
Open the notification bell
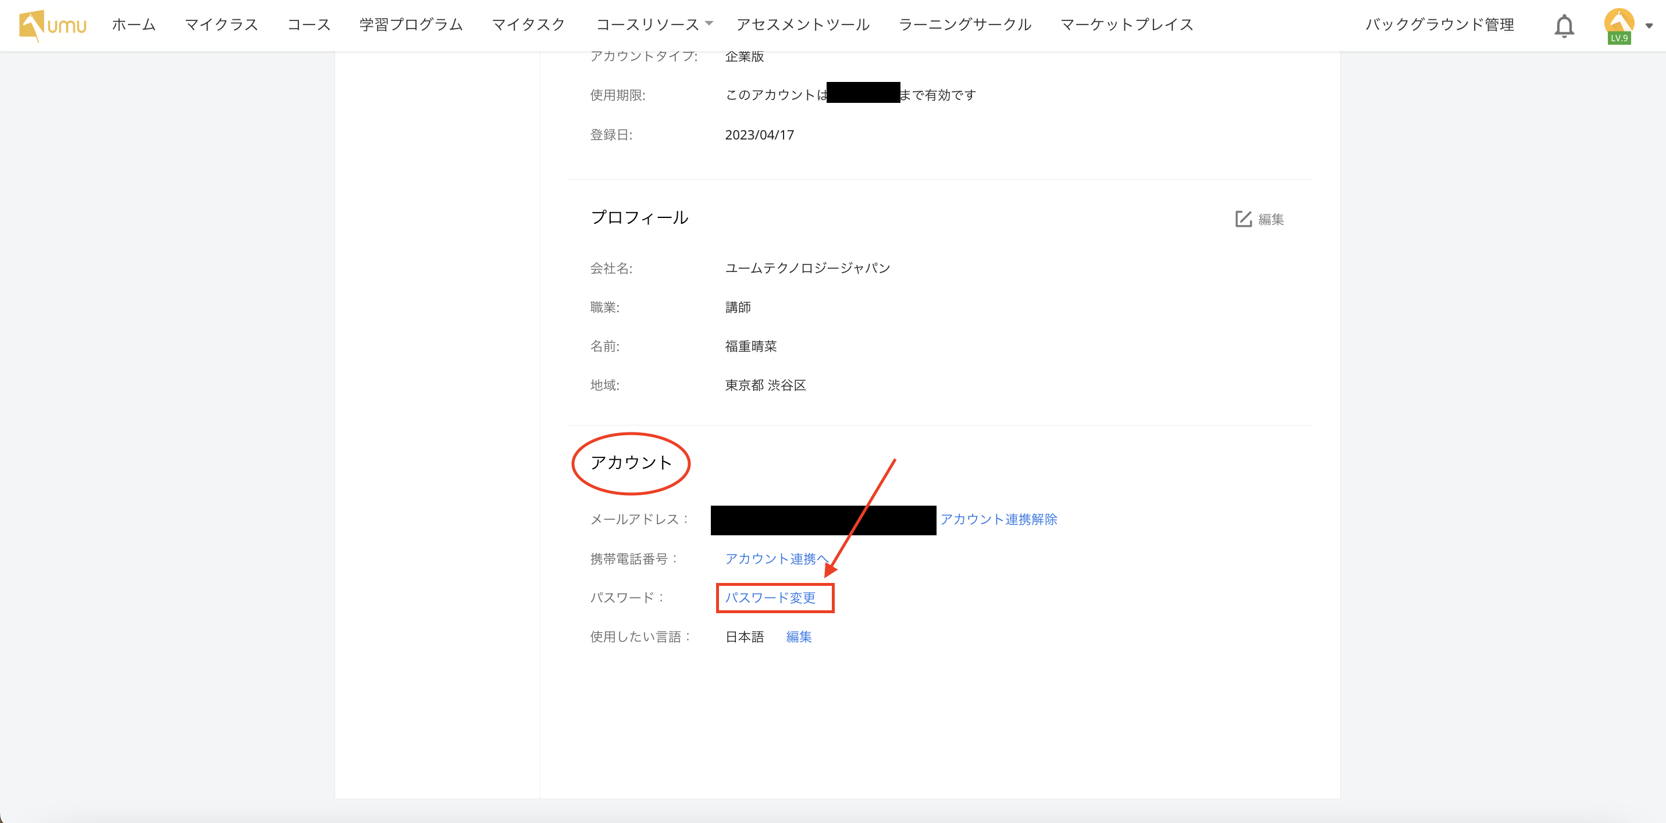(x=1564, y=26)
